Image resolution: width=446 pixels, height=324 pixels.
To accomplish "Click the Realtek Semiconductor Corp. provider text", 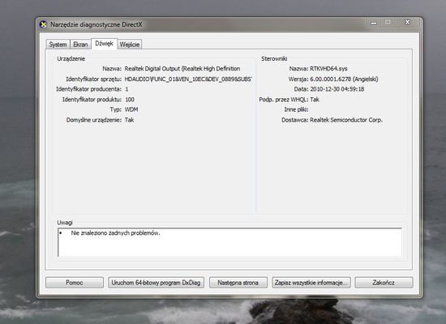I will click(346, 120).
